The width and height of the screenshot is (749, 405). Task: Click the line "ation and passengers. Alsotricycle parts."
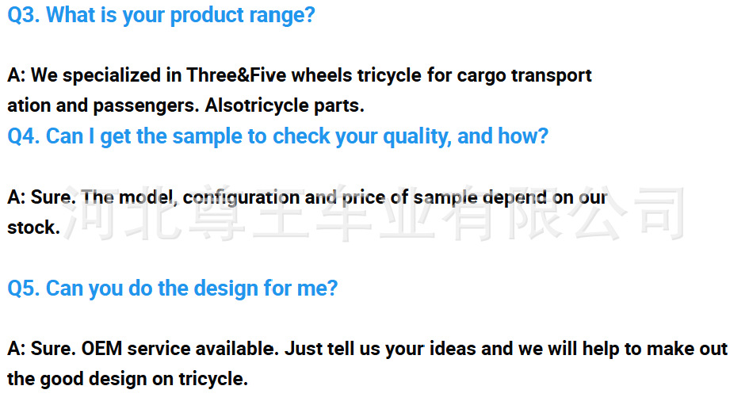click(x=185, y=105)
